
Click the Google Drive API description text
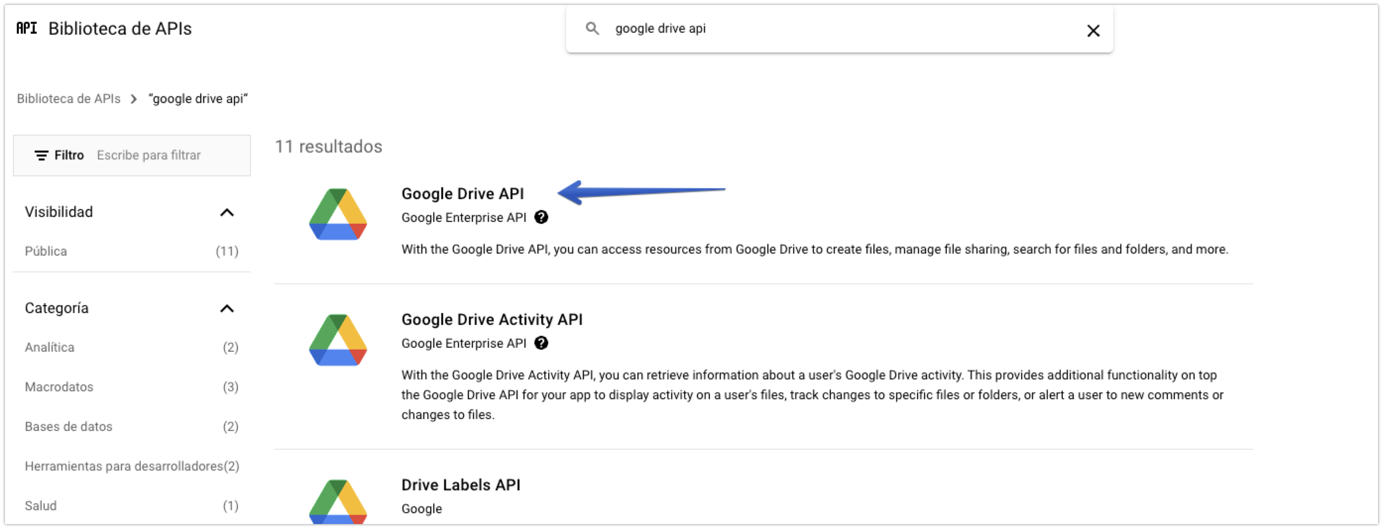814,250
